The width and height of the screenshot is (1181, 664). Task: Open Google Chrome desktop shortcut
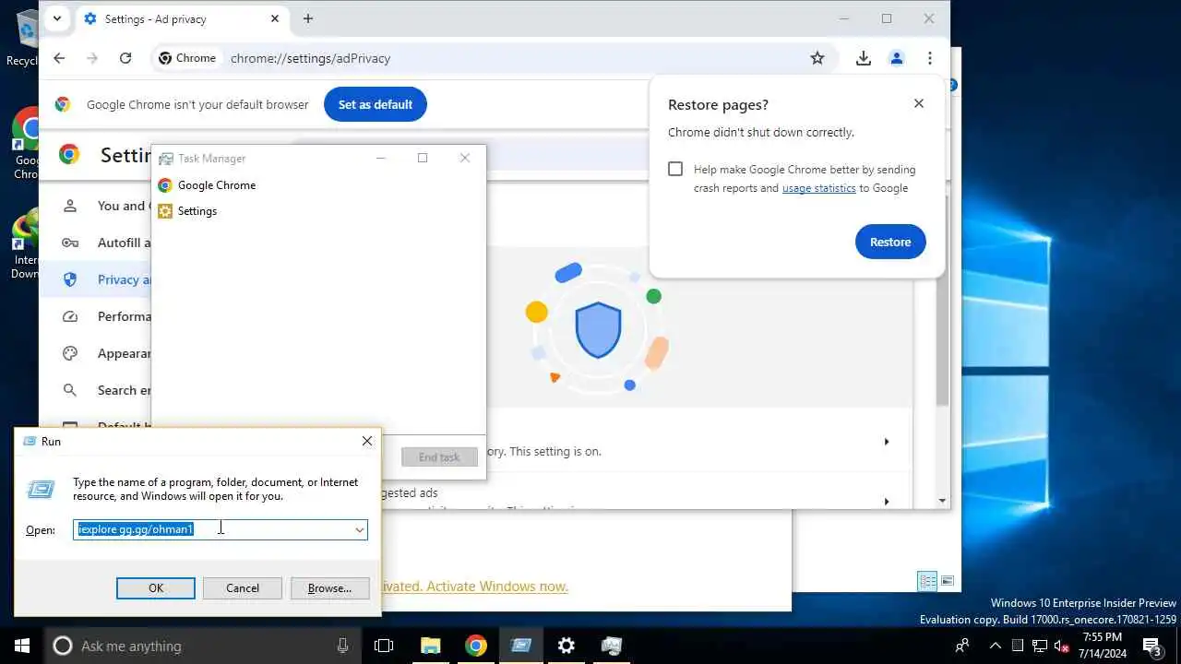click(25, 144)
